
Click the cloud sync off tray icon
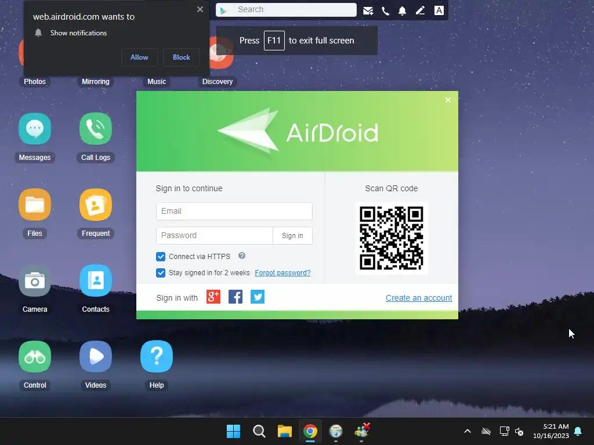486,431
